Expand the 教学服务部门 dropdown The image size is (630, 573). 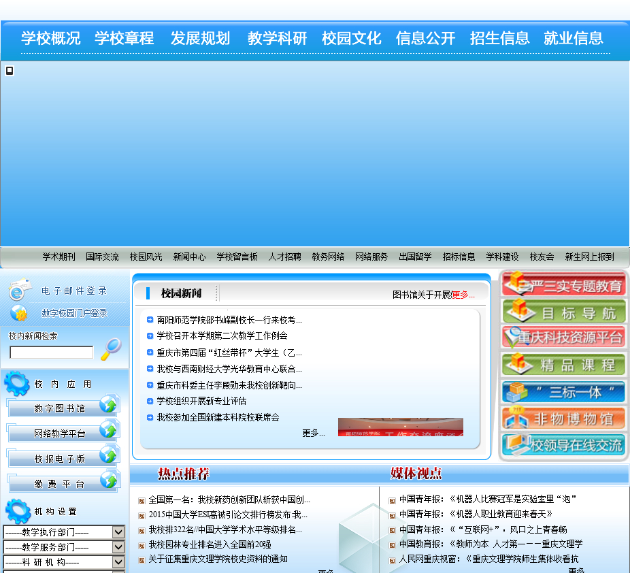118,547
